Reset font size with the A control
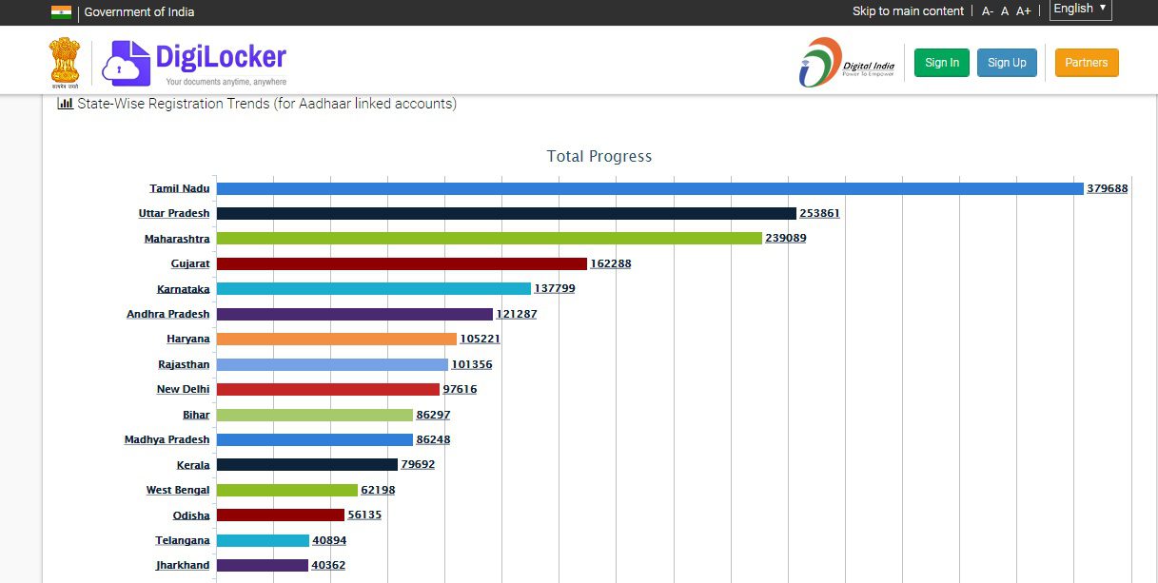This screenshot has height=583, width=1158. [1005, 11]
